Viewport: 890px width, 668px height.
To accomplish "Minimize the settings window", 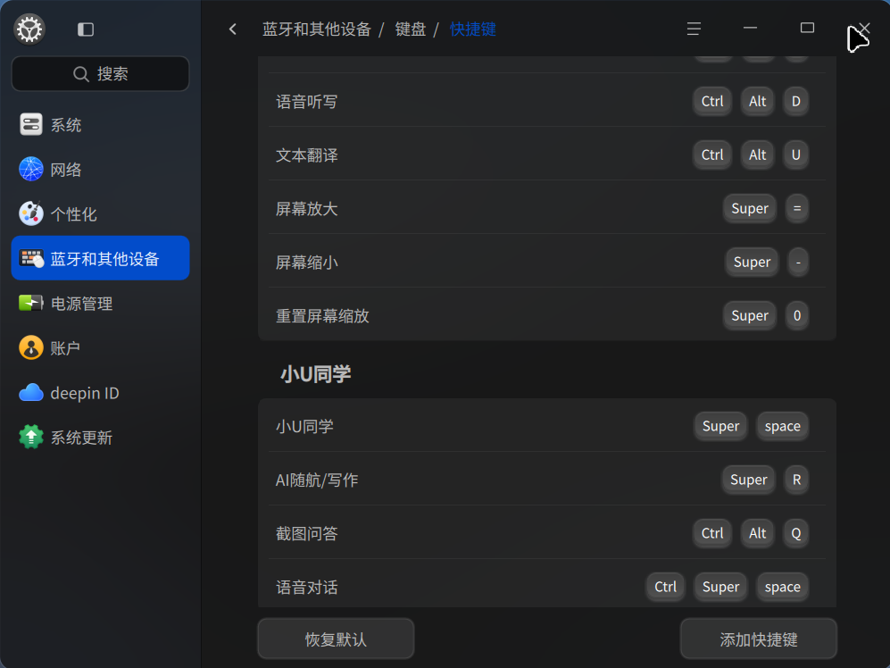I will pos(751,28).
